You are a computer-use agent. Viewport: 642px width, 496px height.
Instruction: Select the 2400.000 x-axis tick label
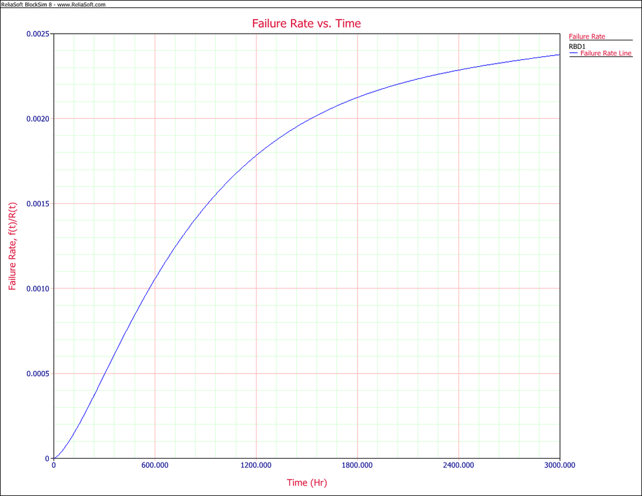coord(459,465)
